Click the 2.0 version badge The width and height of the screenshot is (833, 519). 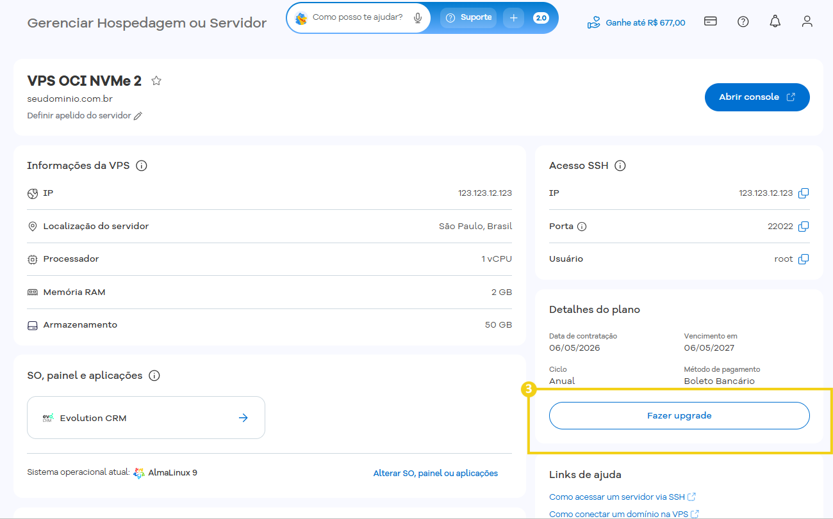click(x=541, y=18)
